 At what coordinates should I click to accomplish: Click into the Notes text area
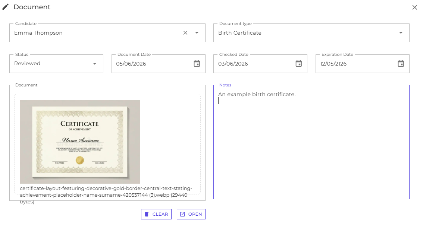coord(311,142)
